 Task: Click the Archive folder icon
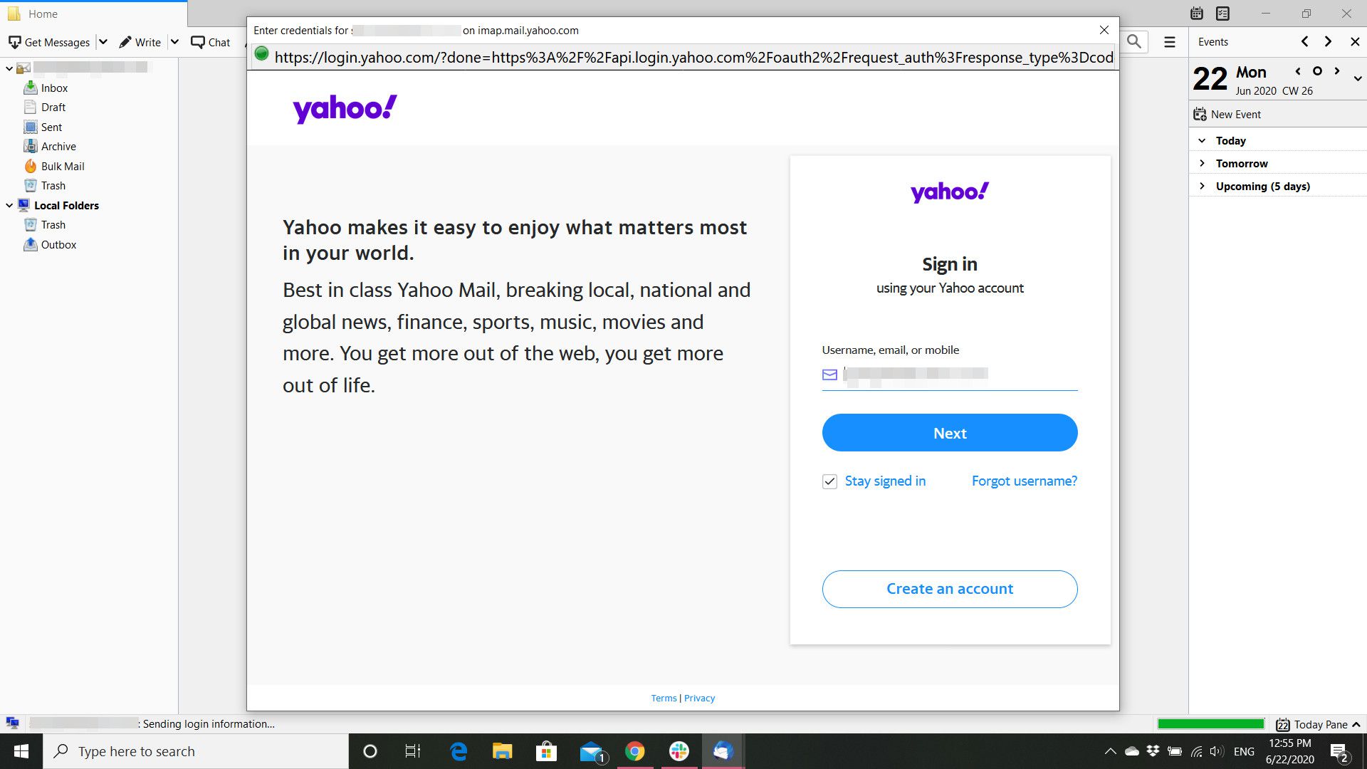pos(31,147)
